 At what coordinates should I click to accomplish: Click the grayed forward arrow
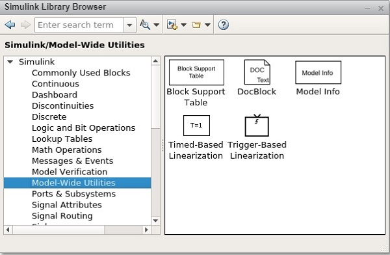pyautogui.click(x=25, y=25)
